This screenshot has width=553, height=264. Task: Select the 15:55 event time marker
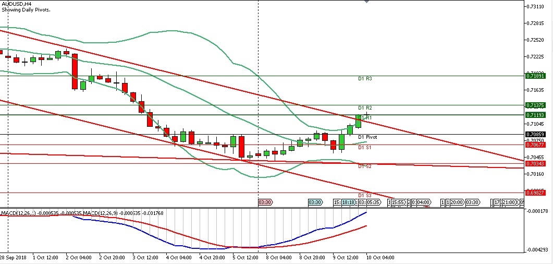pyautogui.click(x=398, y=202)
